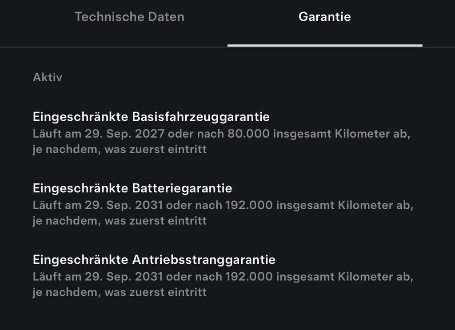Click the 80.000 kilometer limit text
455x330 pixels.
pyautogui.click(x=248, y=134)
